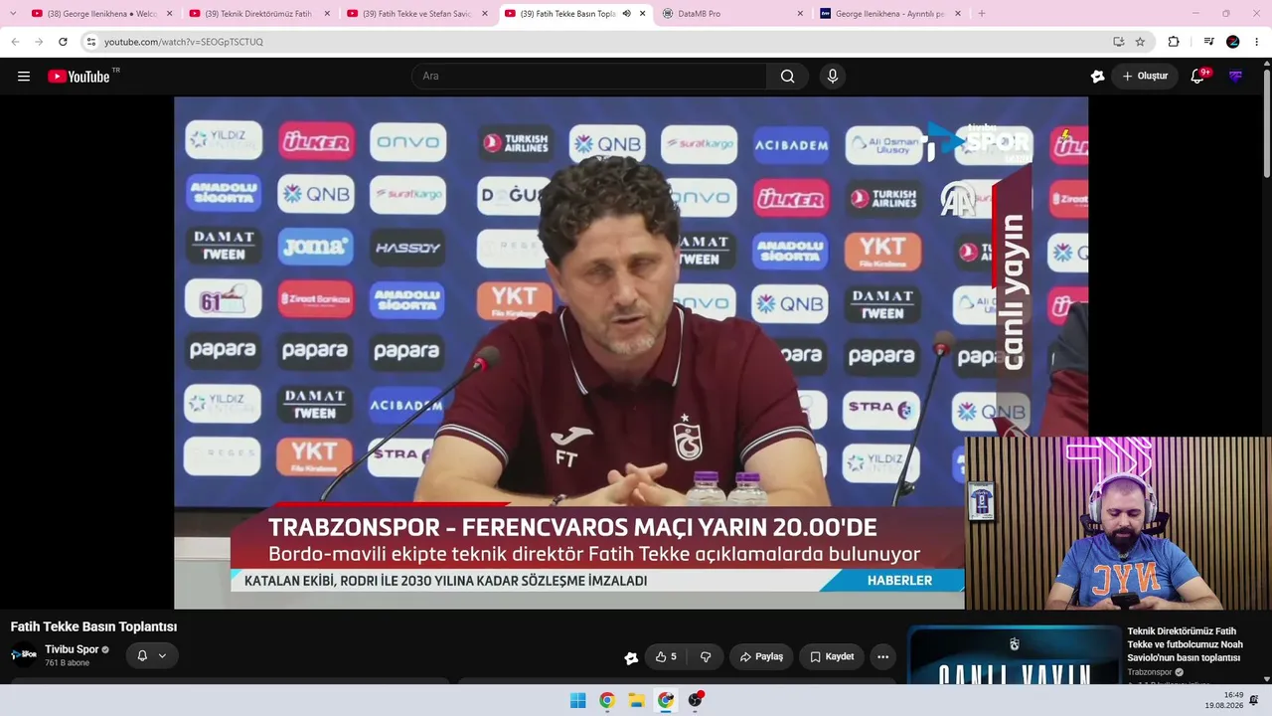
Task: Open the tab search dropdown arrow
Action: [13, 14]
